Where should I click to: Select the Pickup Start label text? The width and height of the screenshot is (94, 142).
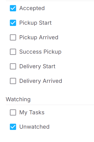coord(36,23)
